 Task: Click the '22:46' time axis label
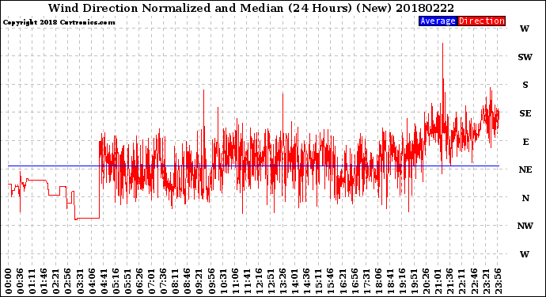(474, 281)
